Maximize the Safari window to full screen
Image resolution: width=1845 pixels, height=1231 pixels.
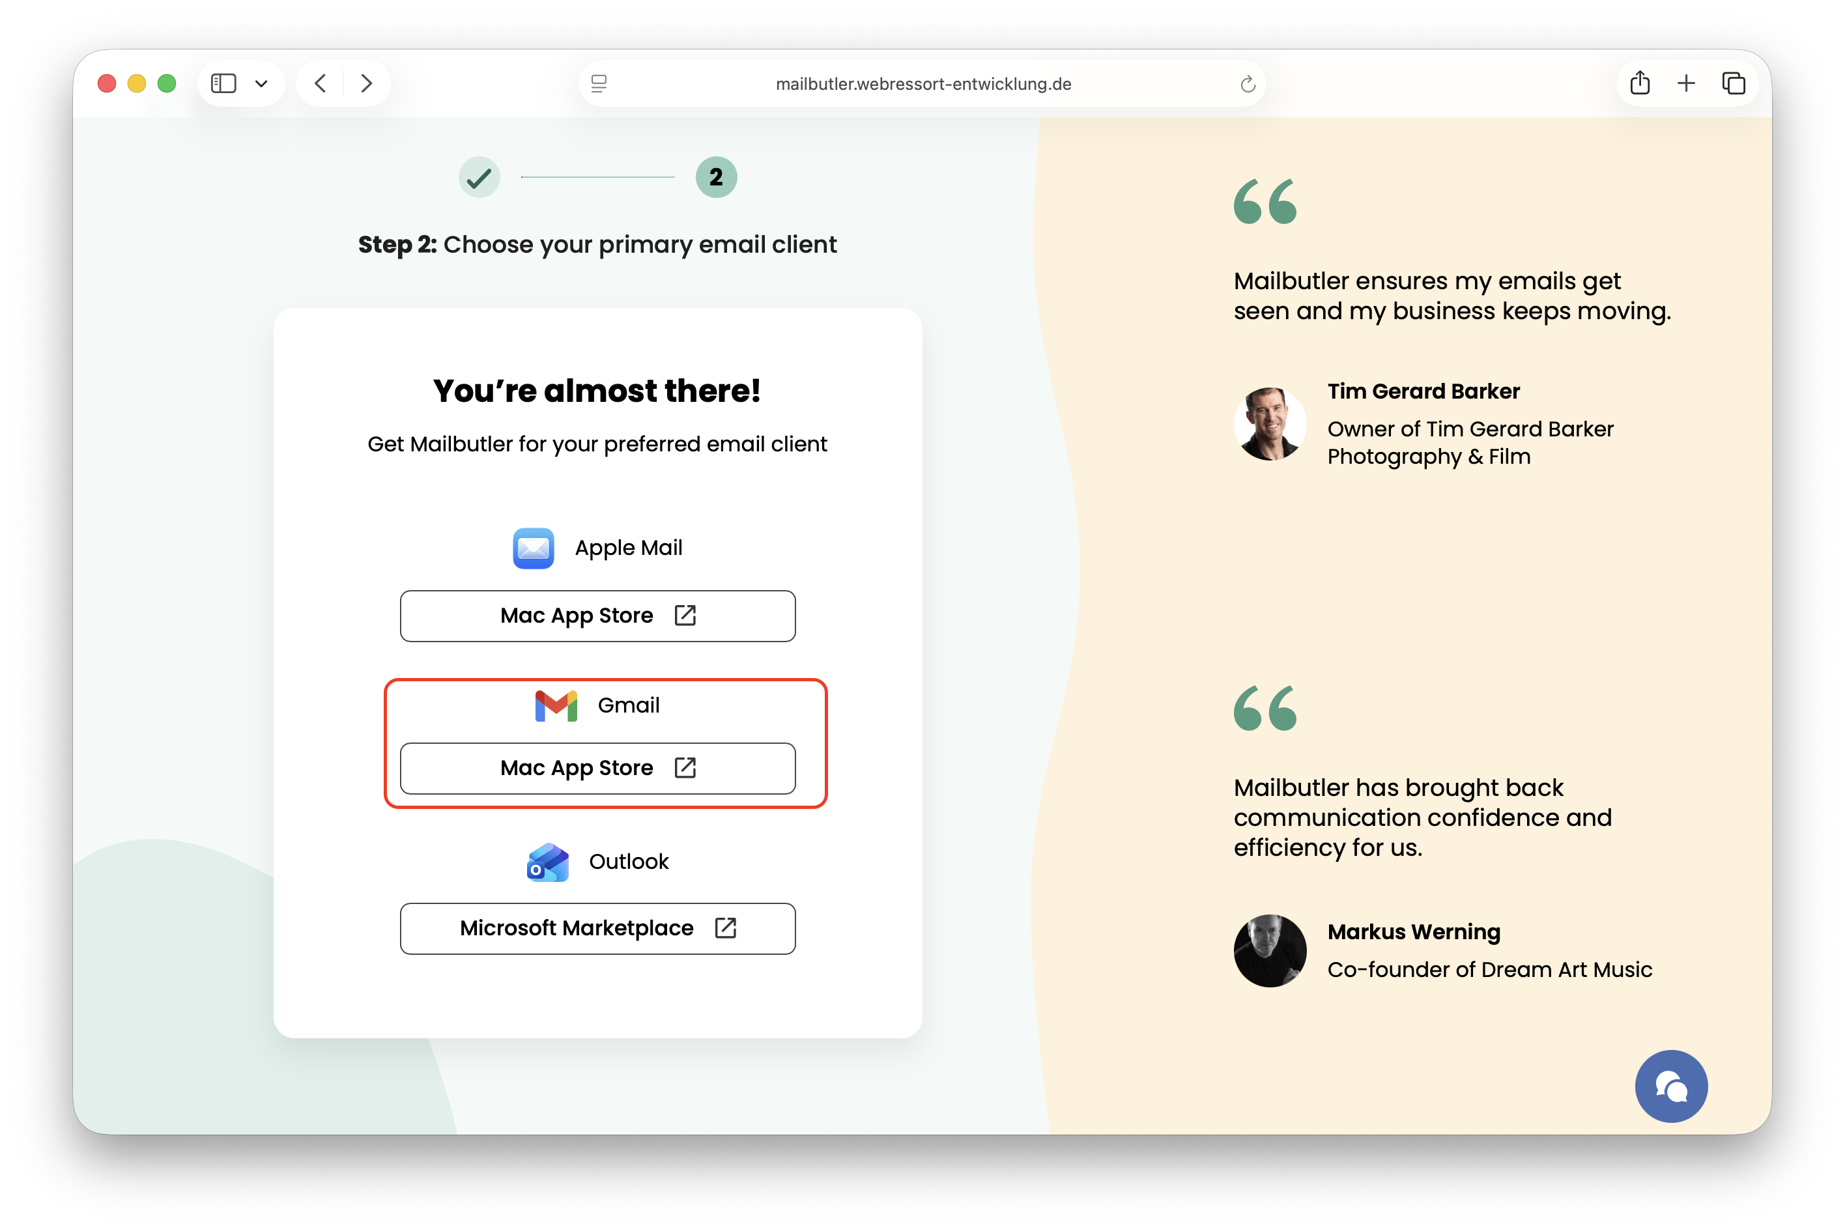[x=166, y=83]
